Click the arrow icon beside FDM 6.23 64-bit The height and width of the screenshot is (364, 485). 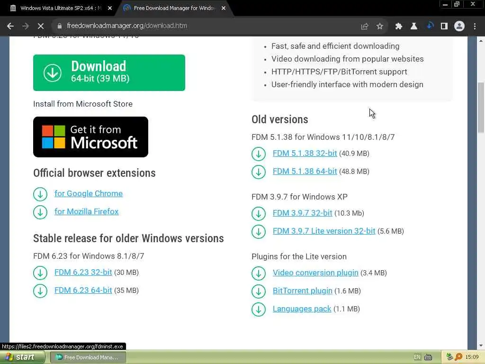pyautogui.click(x=40, y=291)
